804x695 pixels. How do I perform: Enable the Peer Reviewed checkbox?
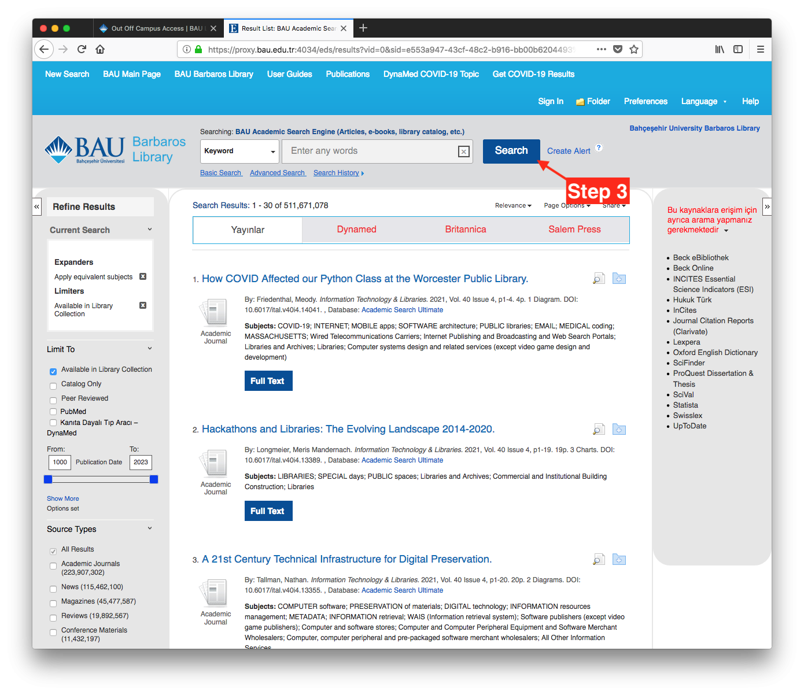[x=53, y=401]
